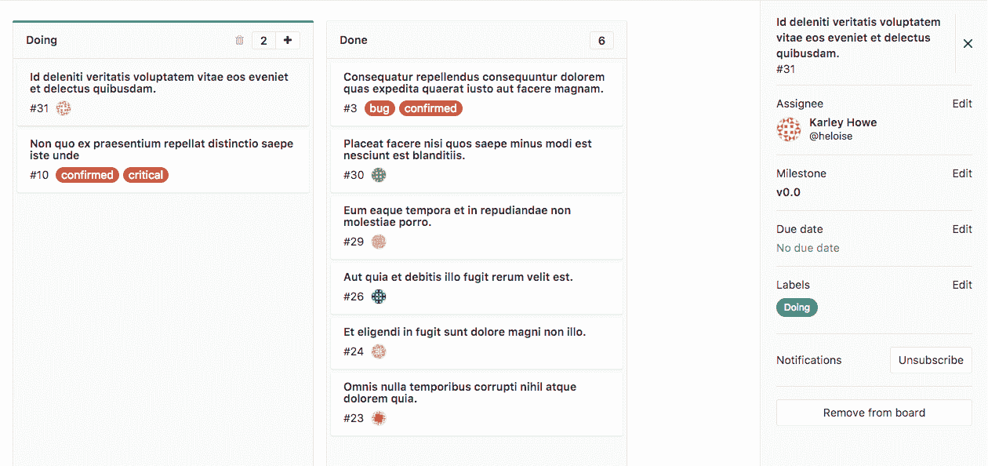Add a new issue with the plus icon

pos(288,40)
